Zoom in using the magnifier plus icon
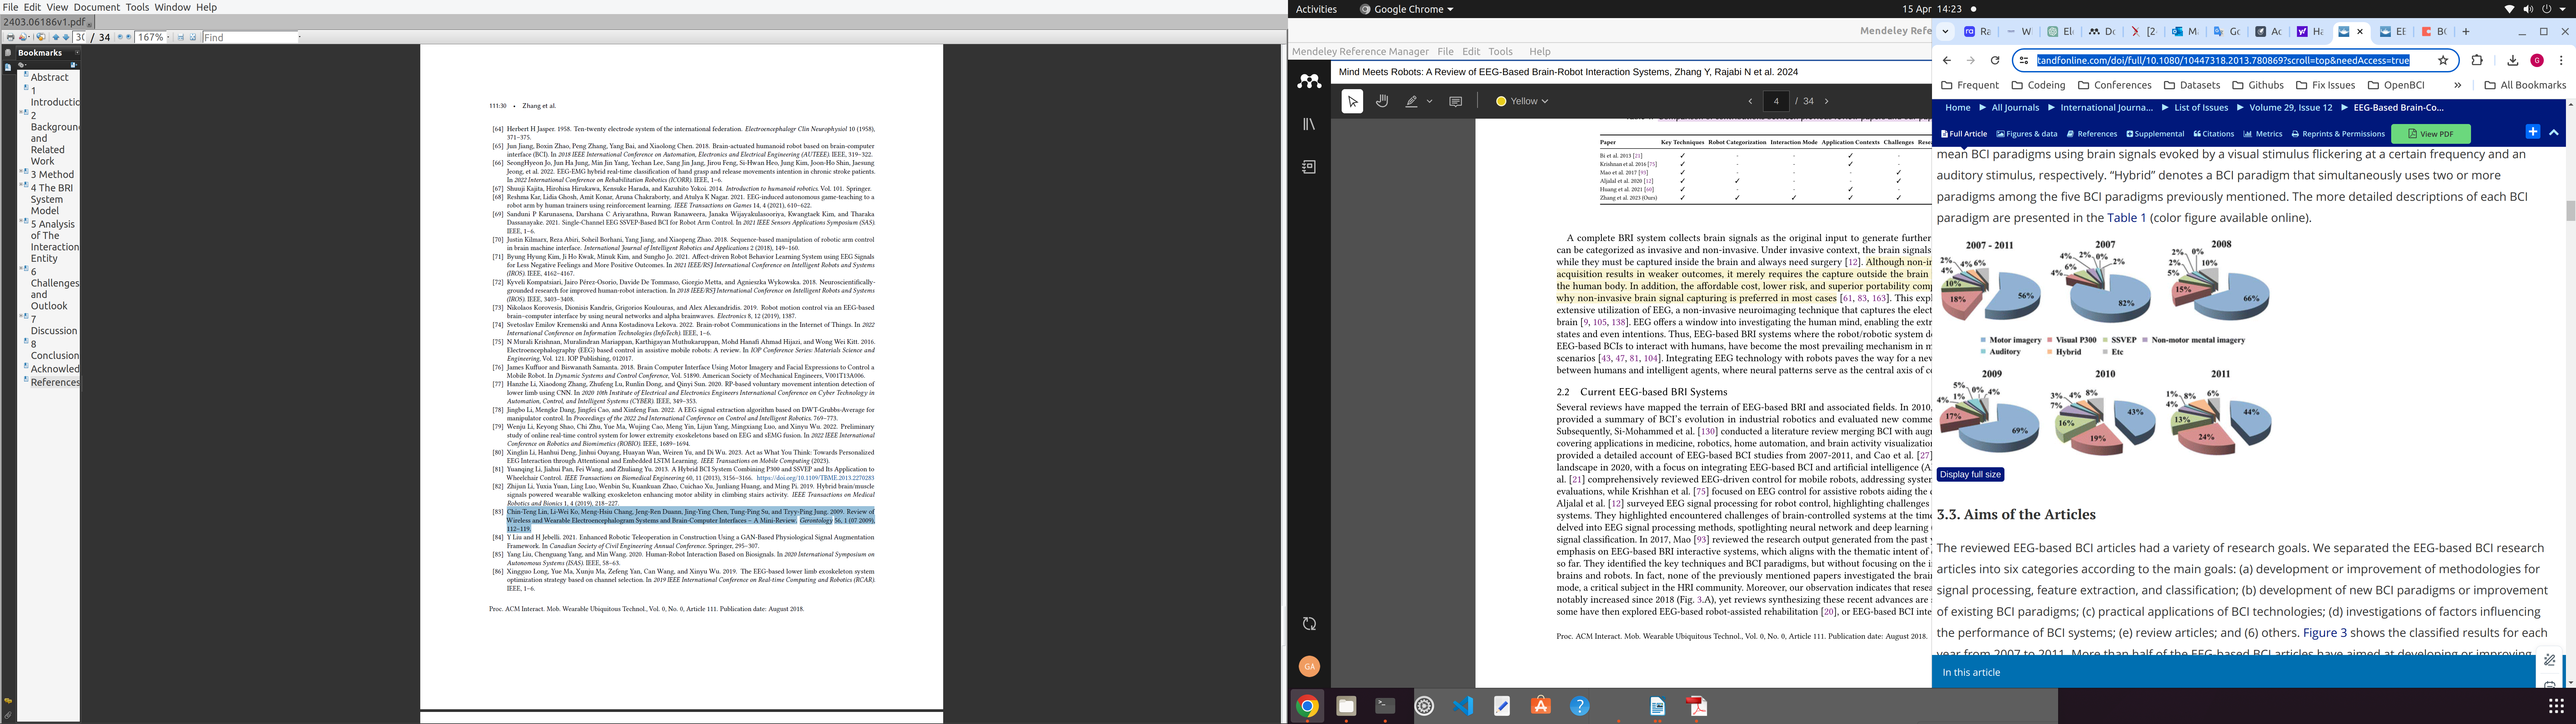The height and width of the screenshot is (724, 2576). pos(128,37)
